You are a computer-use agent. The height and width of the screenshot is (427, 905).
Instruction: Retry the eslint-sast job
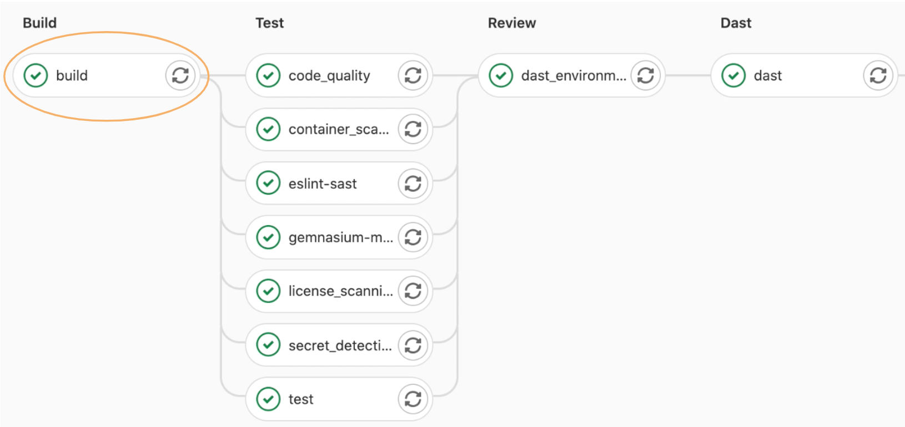(x=413, y=184)
